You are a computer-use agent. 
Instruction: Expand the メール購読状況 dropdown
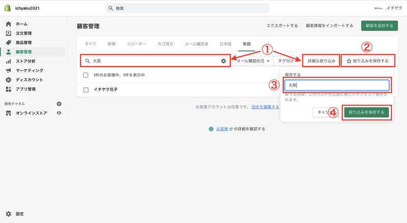click(x=252, y=61)
